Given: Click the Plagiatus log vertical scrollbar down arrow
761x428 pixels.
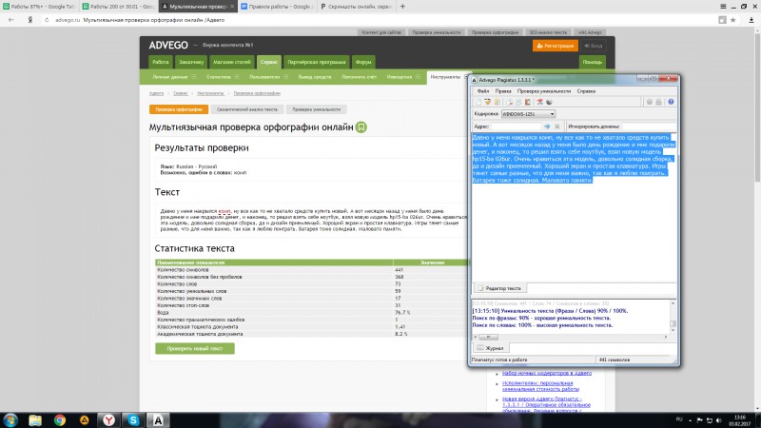Looking at the screenshot, I should point(673,330).
